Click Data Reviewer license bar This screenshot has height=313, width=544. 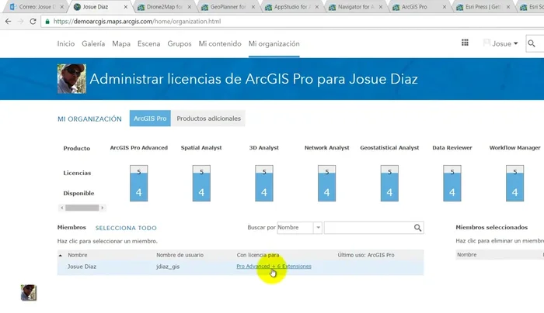(x=452, y=184)
